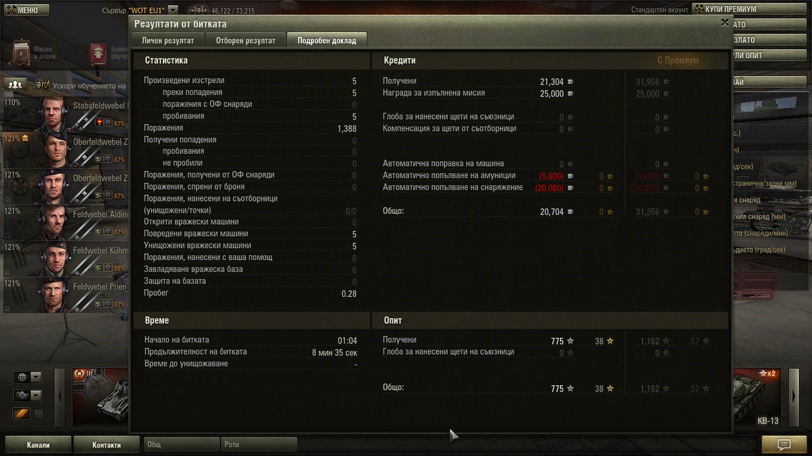Screen dimensions: 812x456
Task: Switch to the Отборен резултат tab
Action: point(246,40)
